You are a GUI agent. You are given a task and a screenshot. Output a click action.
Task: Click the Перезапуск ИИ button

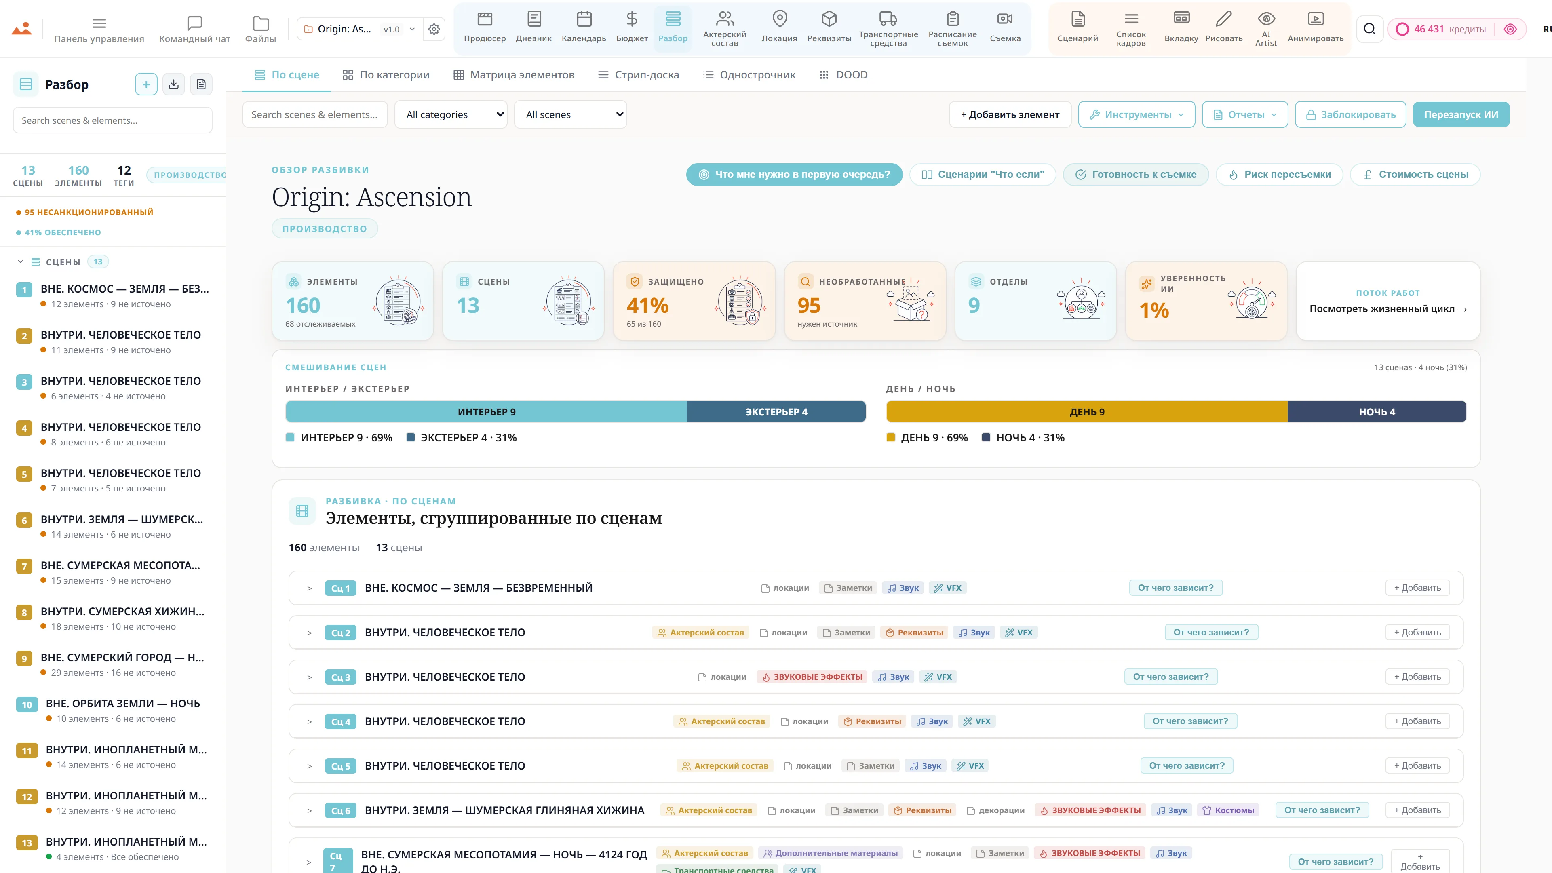point(1460,114)
